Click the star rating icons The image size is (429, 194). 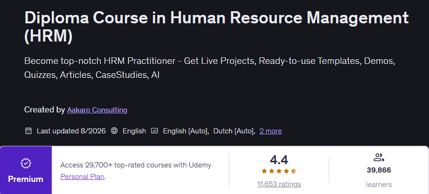[x=279, y=171]
